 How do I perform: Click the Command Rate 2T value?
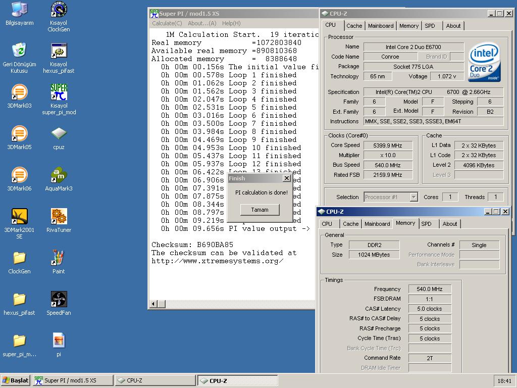[429, 358]
